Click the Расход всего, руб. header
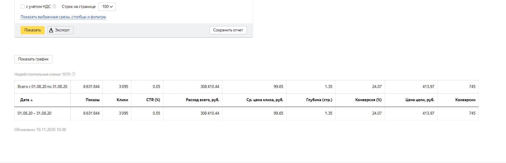Image resolution: width=506 pixels, height=163 pixels. click(x=202, y=100)
